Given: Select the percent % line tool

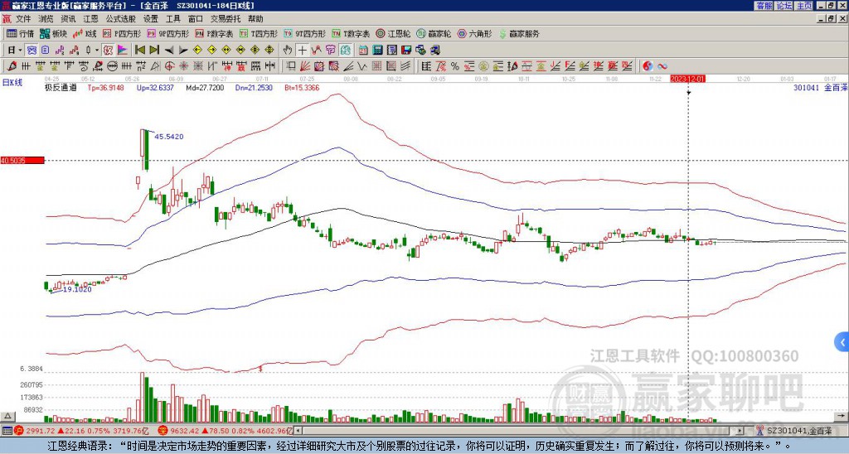Looking at the screenshot, I should pyautogui.click(x=455, y=66).
